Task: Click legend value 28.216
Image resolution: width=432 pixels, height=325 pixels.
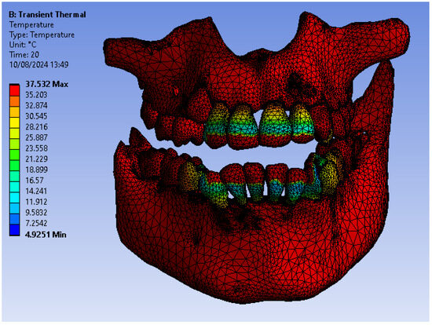Action: pyautogui.click(x=36, y=127)
